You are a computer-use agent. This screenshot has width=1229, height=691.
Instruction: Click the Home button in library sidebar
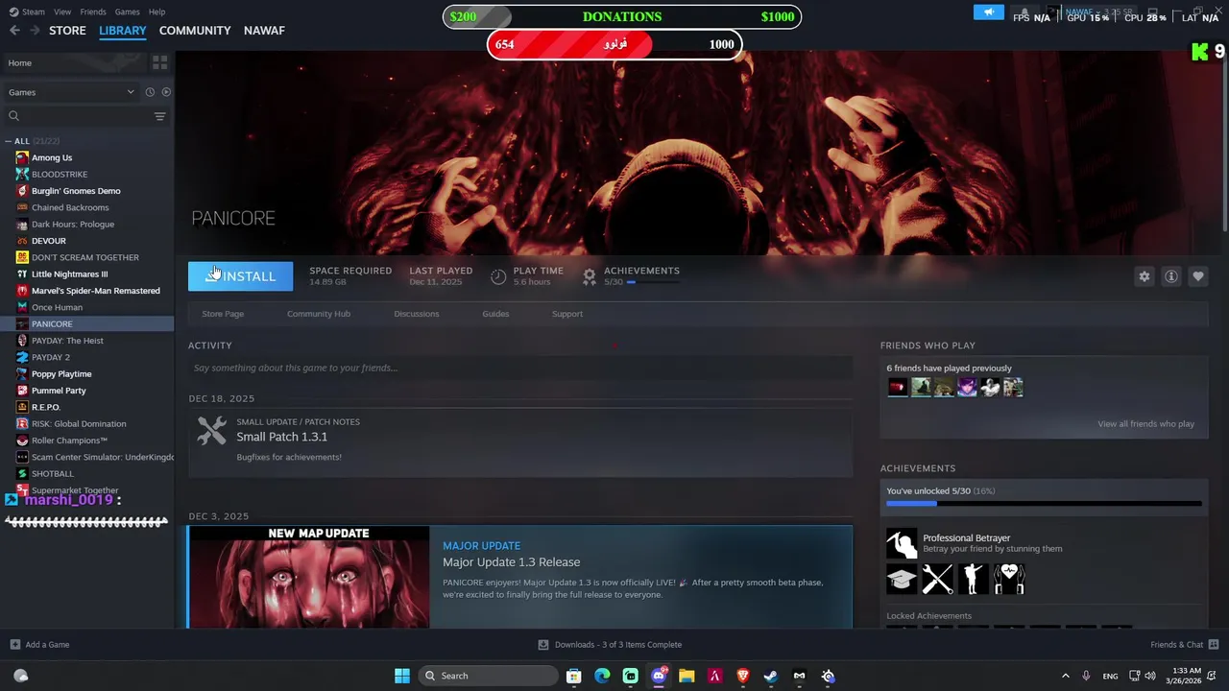tap(73, 62)
